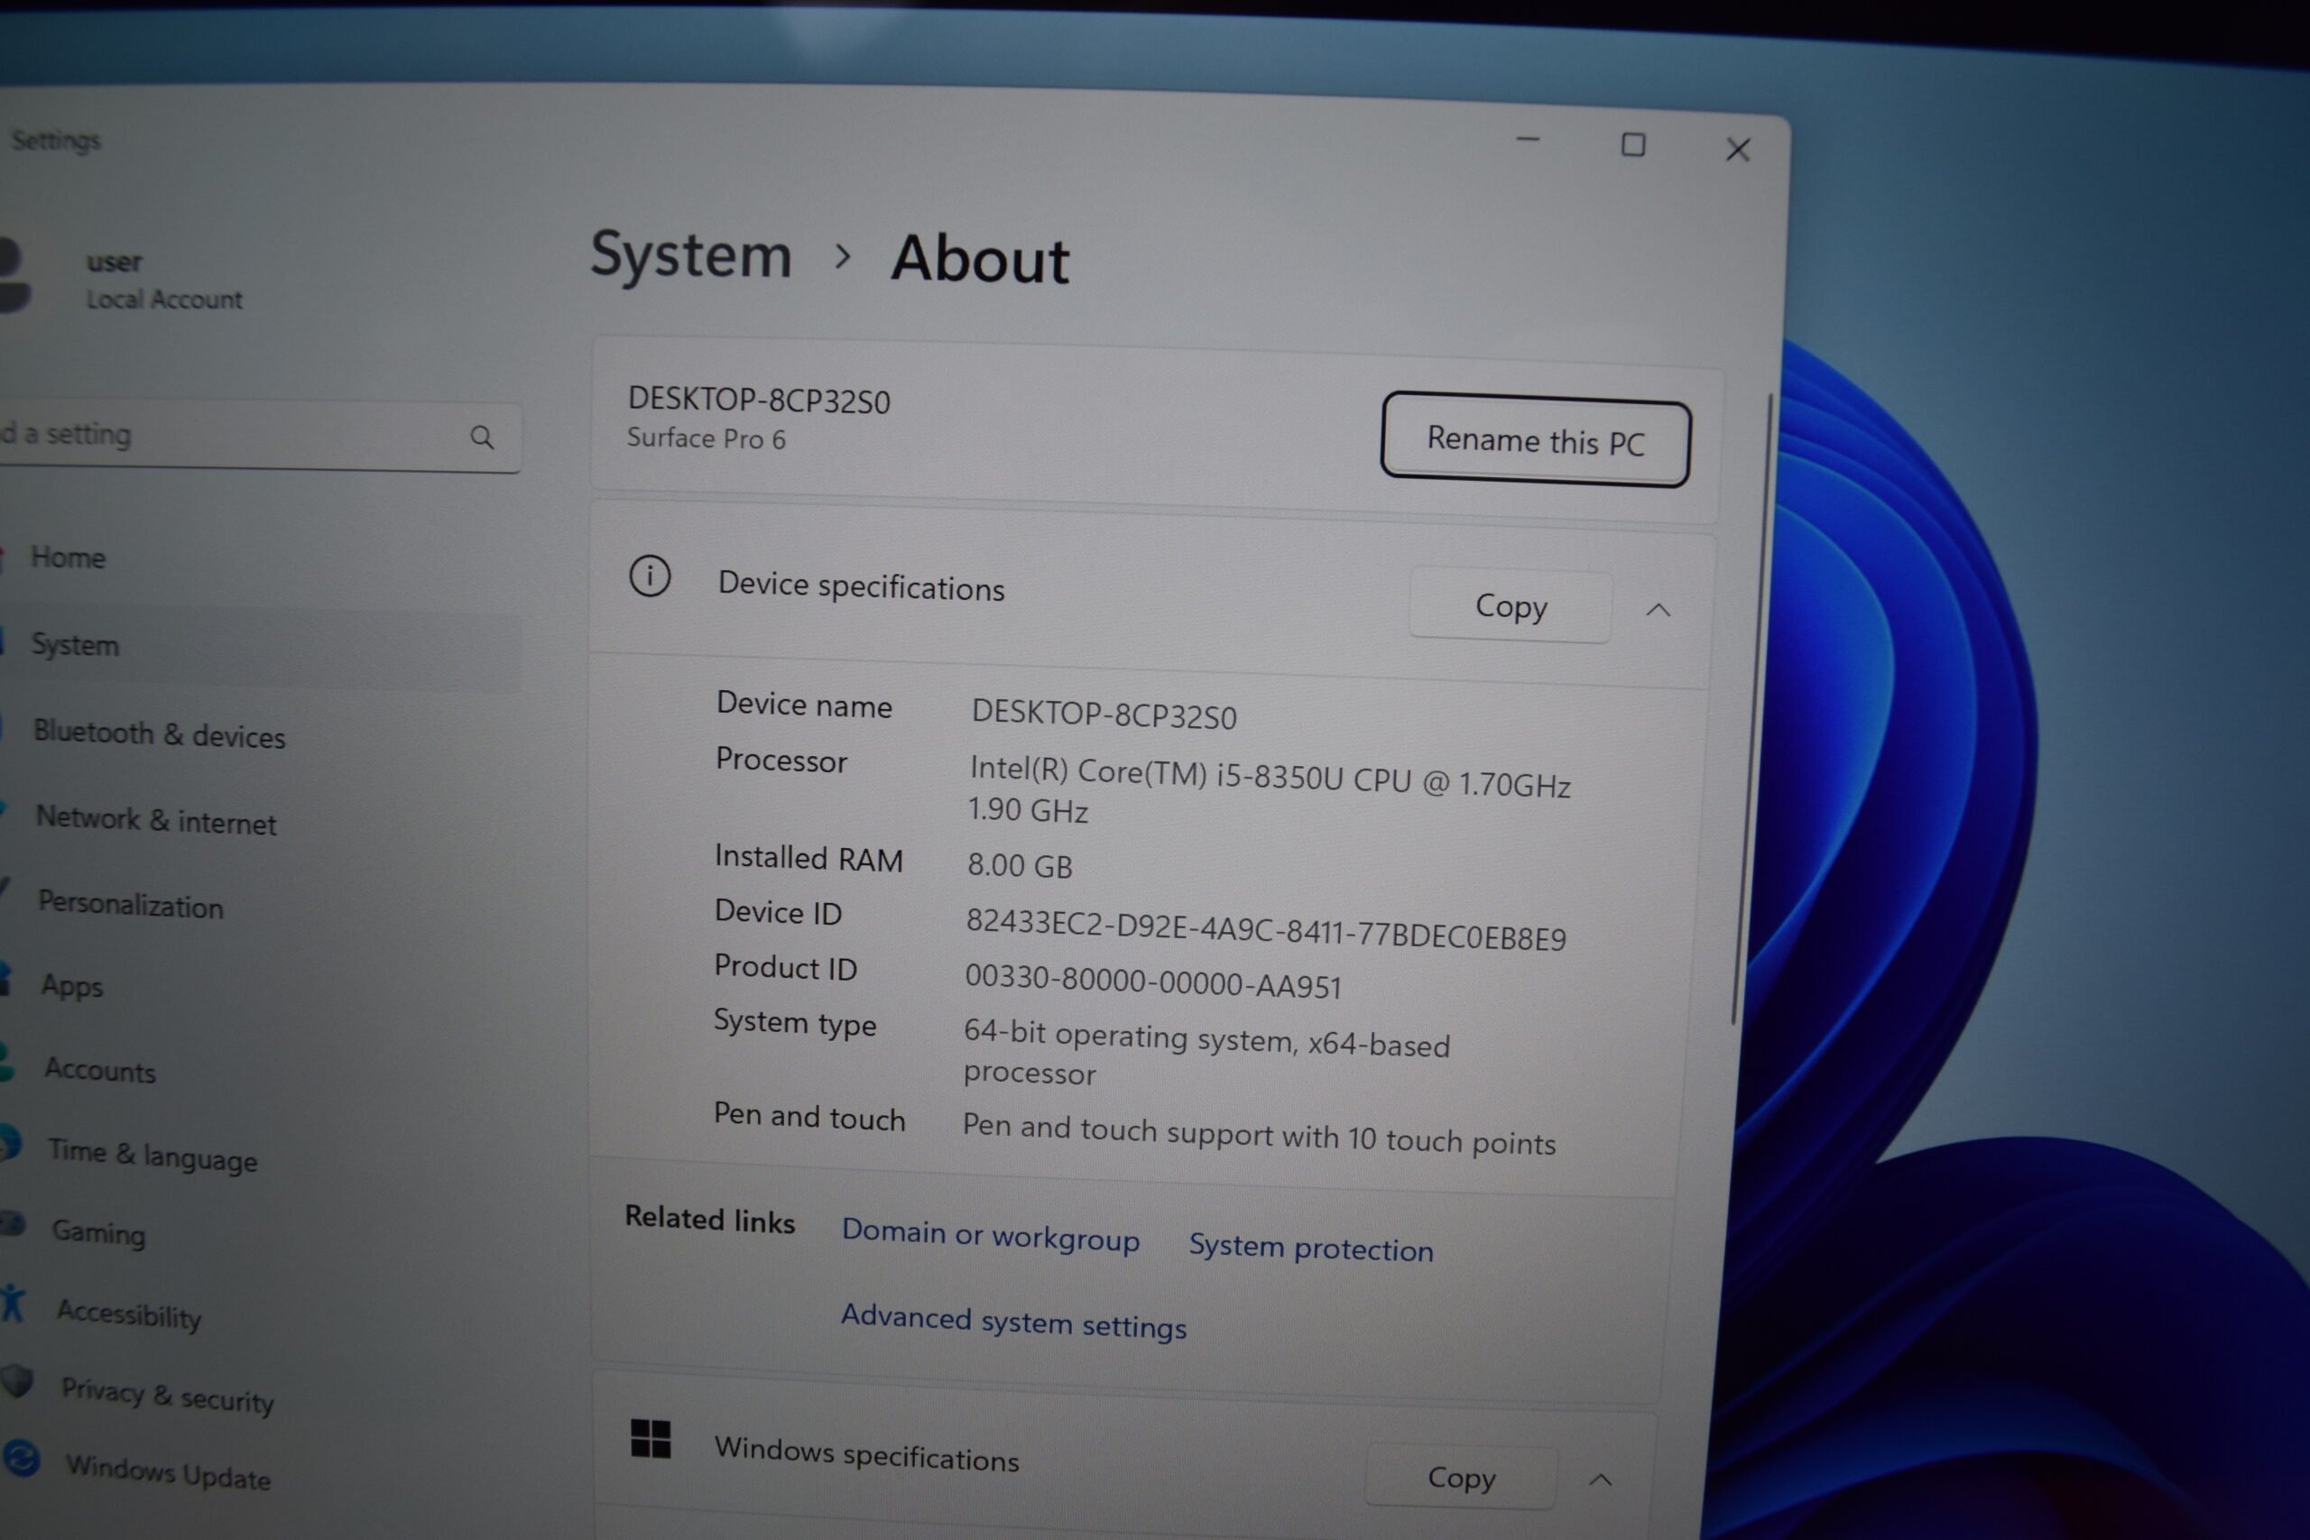Click the Device specifications info icon
The height and width of the screenshot is (1540, 2310).
(x=649, y=576)
